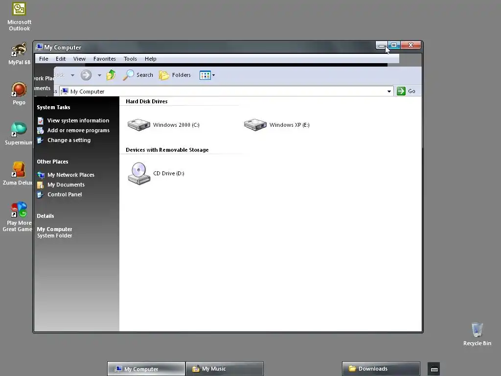The width and height of the screenshot is (501, 376).
Task: Switch to My Computer taskbar button
Action: [146, 369]
